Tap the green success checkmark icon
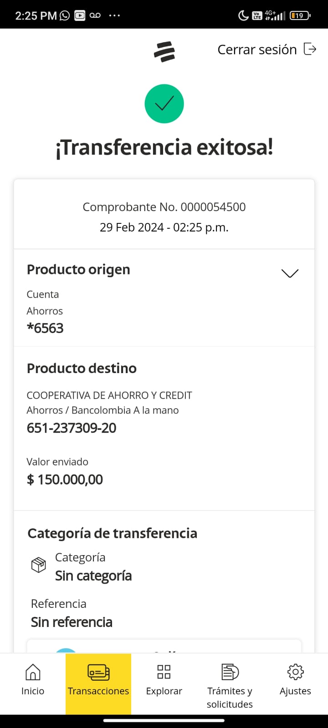The height and width of the screenshot is (728, 328). pos(164,104)
